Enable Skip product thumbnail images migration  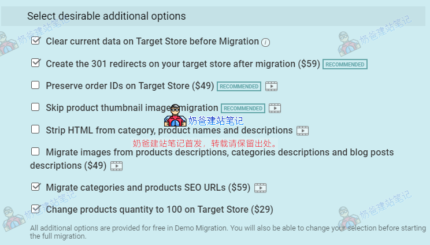pyautogui.click(x=36, y=107)
